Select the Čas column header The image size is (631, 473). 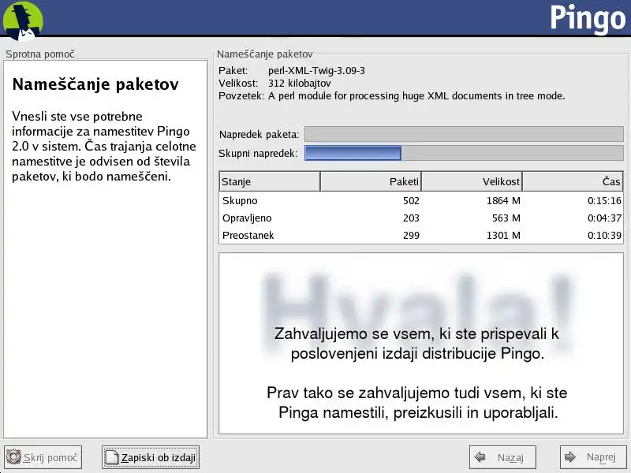[x=573, y=181]
